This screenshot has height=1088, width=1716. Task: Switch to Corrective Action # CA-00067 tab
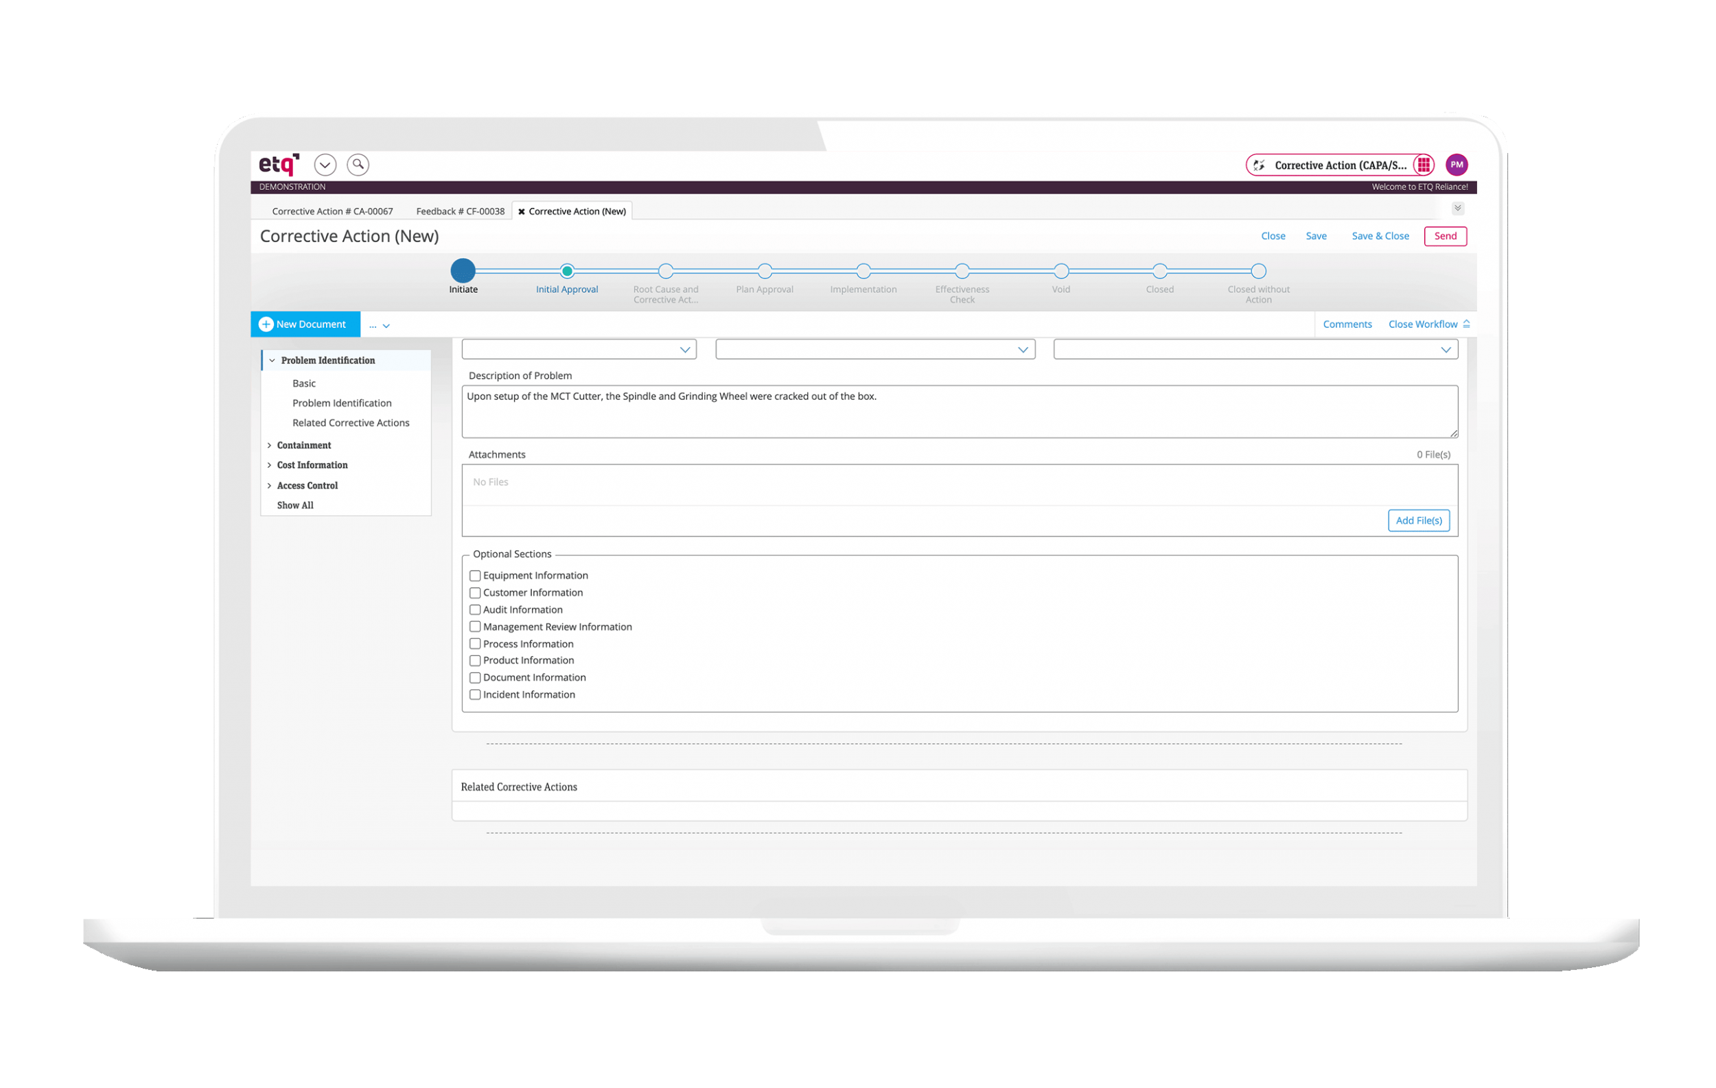(332, 211)
